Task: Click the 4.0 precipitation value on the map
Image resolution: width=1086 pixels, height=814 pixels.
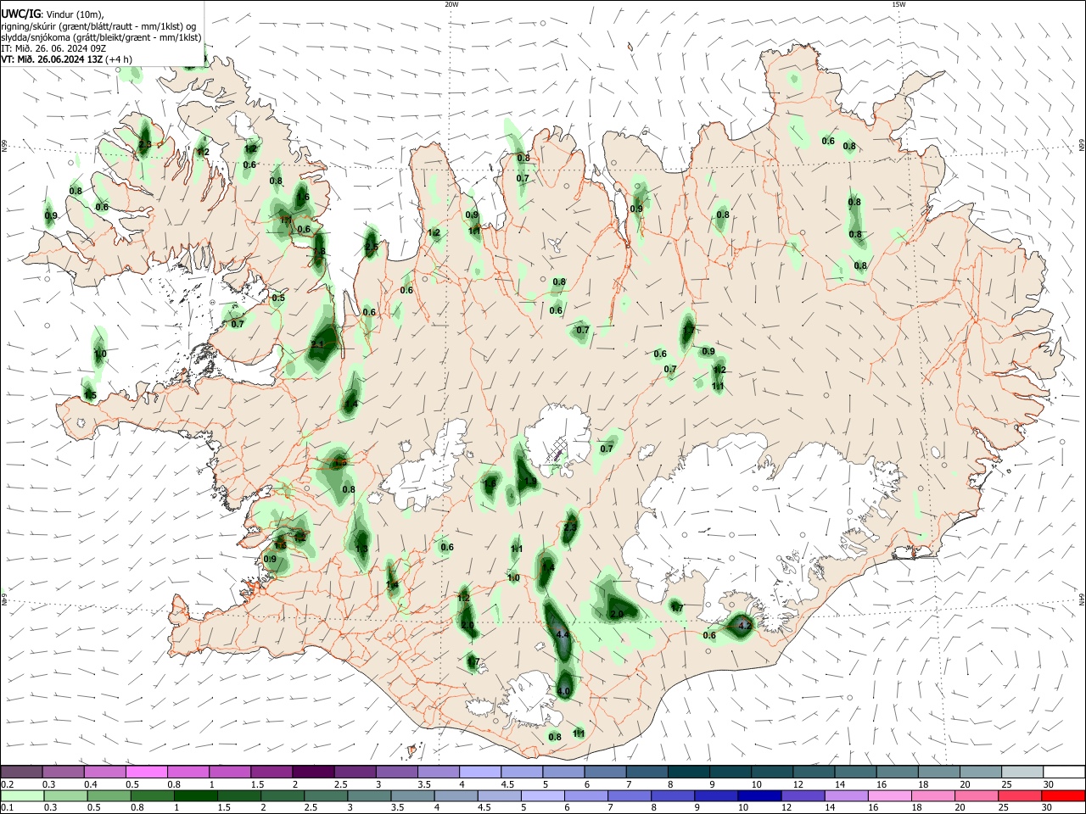Action: (x=563, y=692)
